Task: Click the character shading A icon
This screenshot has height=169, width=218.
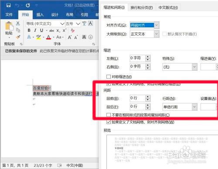Action: click(x=84, y=37)
